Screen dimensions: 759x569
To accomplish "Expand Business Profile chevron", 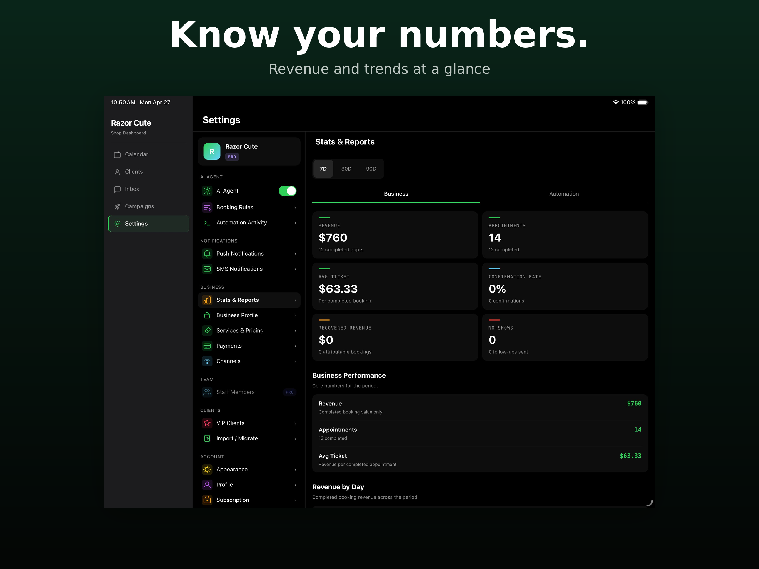I will [295, 316].
